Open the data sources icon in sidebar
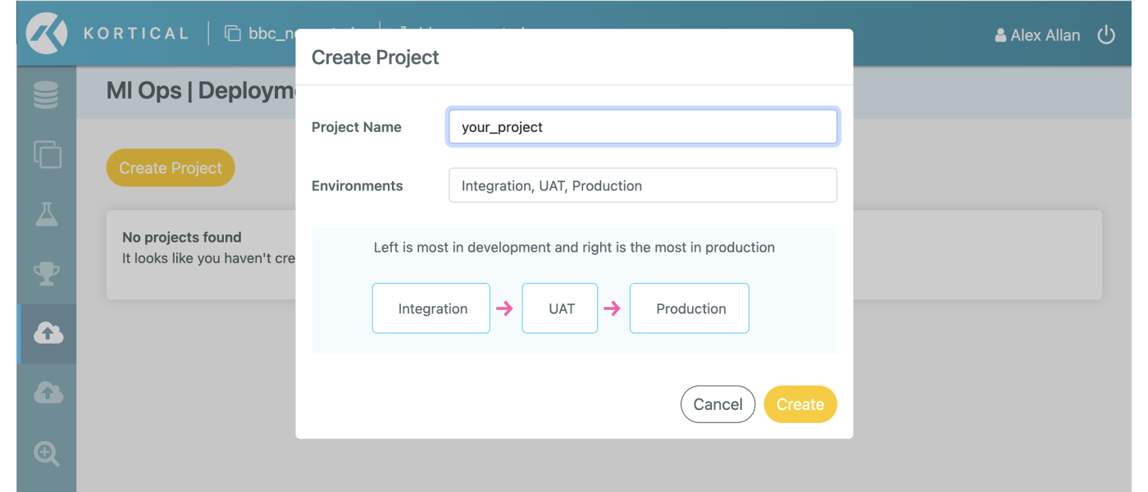 pos(47,93)
